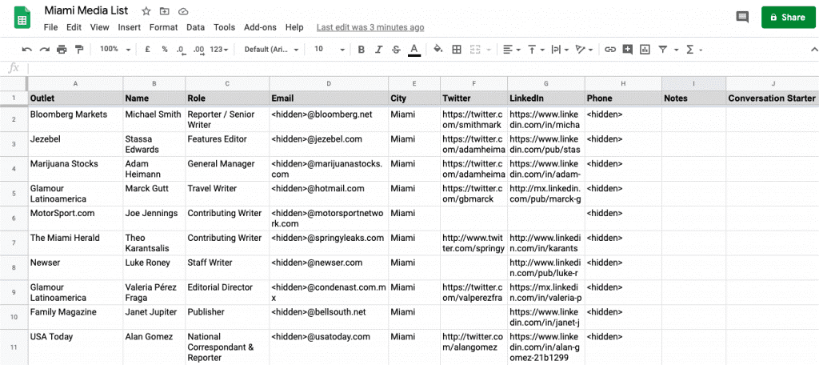
Task: Click the green Share button
Action: (x=782, y=17)
